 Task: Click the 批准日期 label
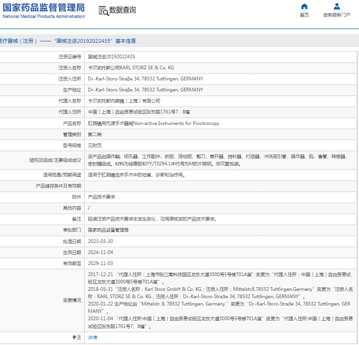(x=72, y=241)
